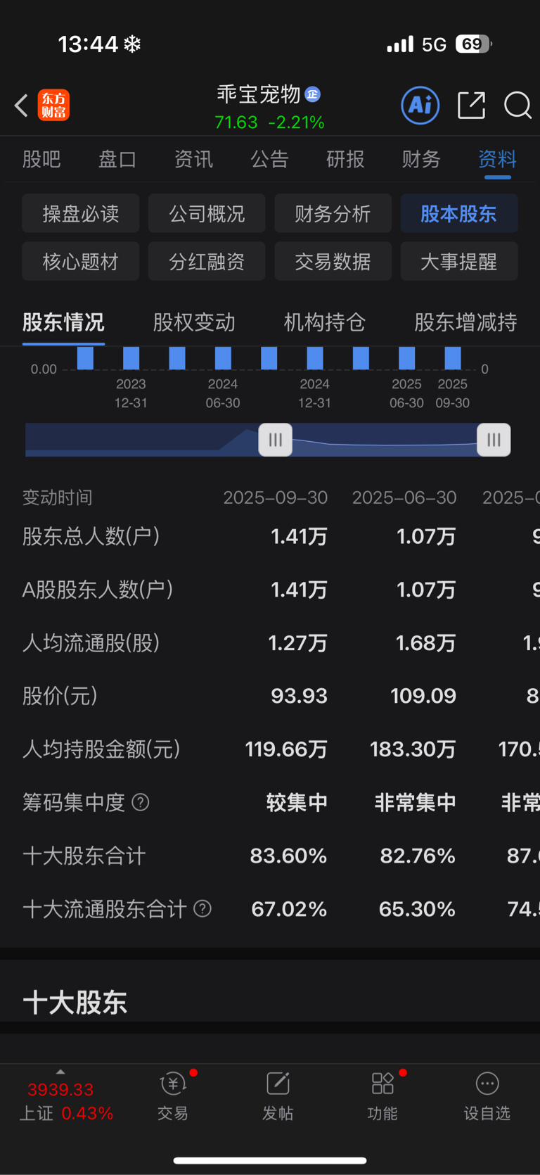Open 功能 in bottom bar

coord(382,1096)
